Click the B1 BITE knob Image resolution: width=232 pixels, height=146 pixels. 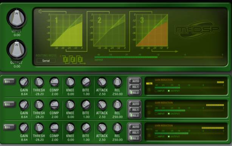click(86, 82)
